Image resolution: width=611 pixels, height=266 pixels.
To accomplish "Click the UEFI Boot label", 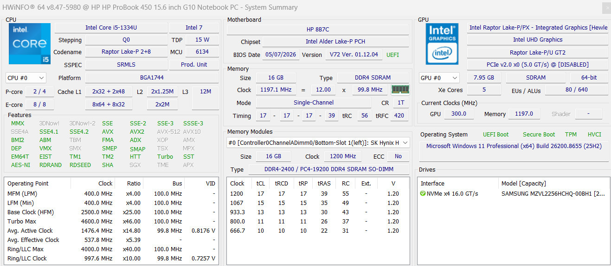I will pyautogui.click(x=495, y=135).
